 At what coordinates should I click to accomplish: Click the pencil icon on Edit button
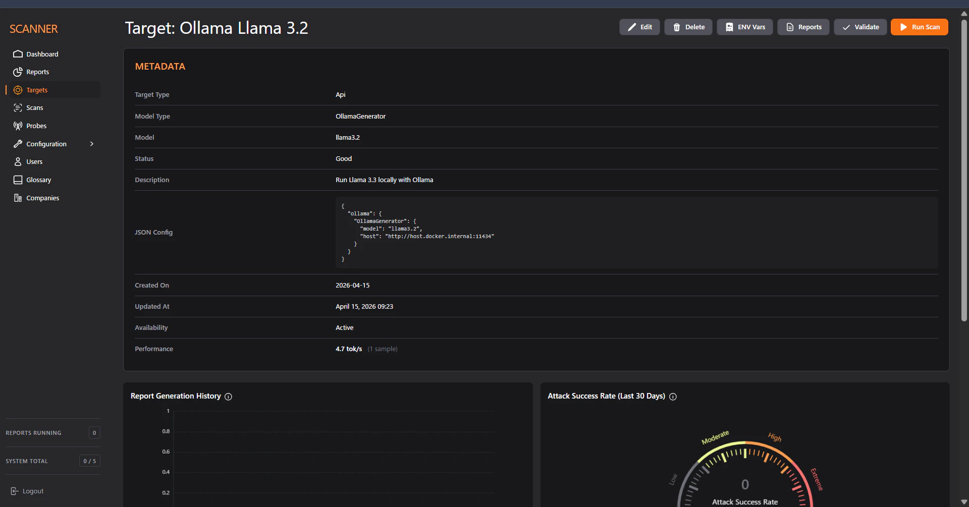(632, 27)
